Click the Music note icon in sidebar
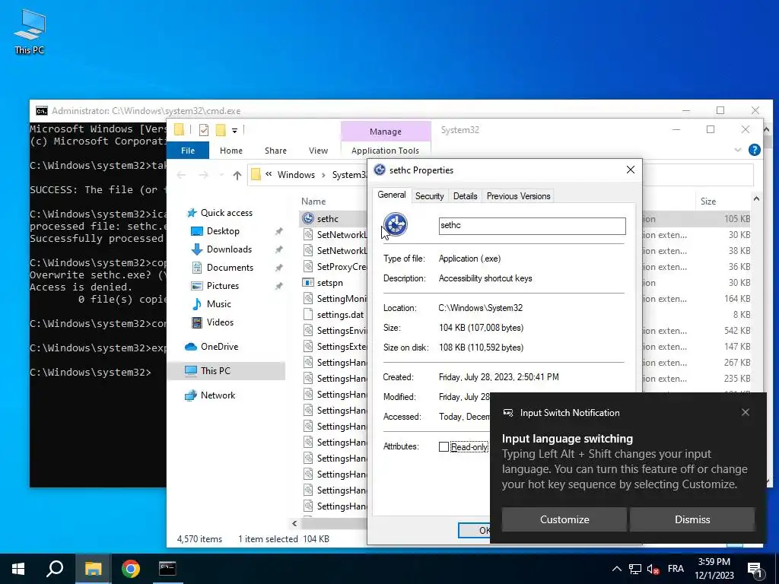 [197, 304]
